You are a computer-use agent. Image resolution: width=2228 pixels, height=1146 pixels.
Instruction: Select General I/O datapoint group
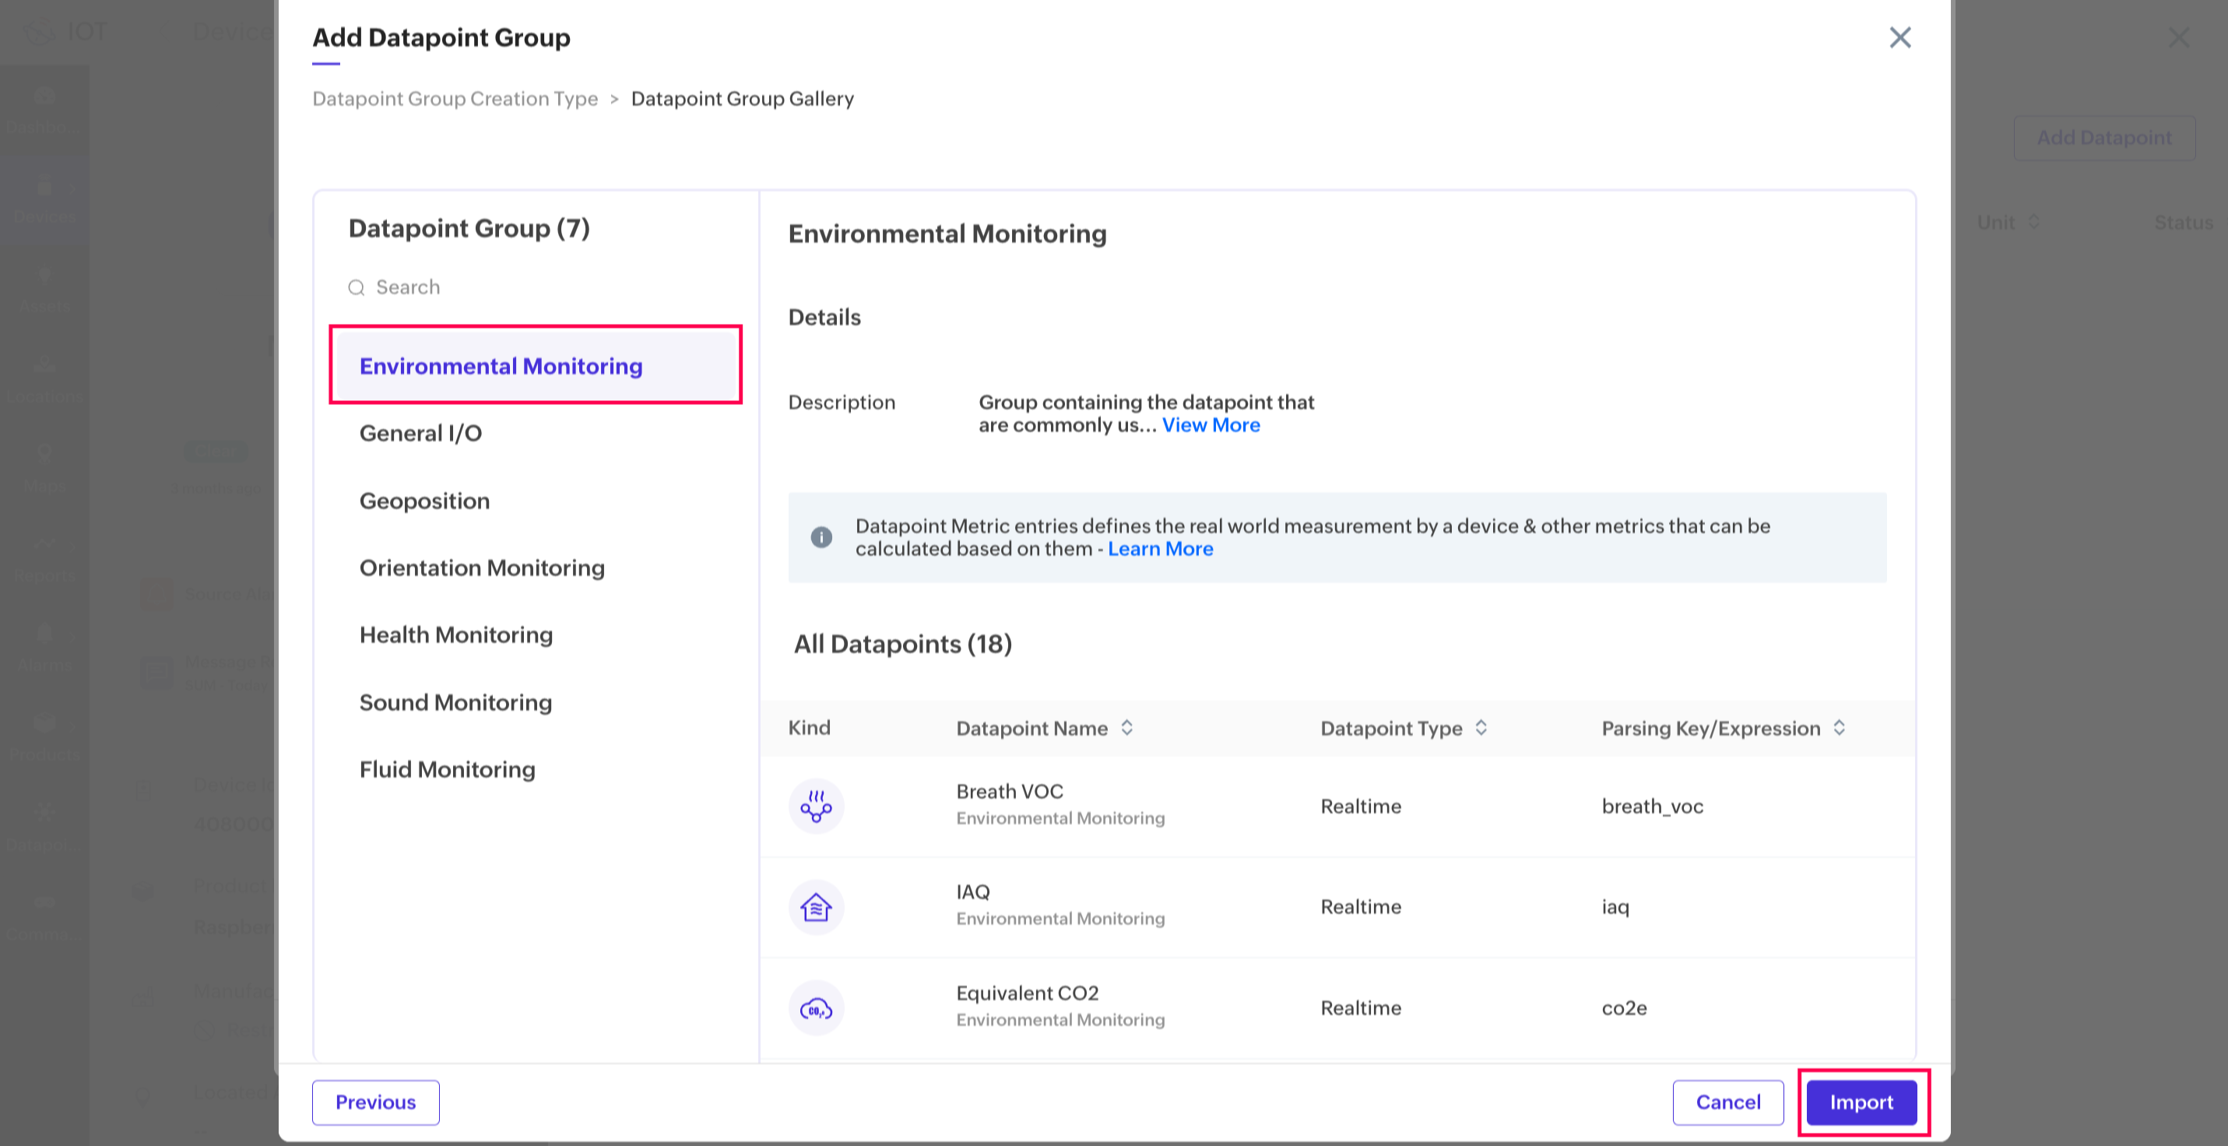click(x=420, y=434)
